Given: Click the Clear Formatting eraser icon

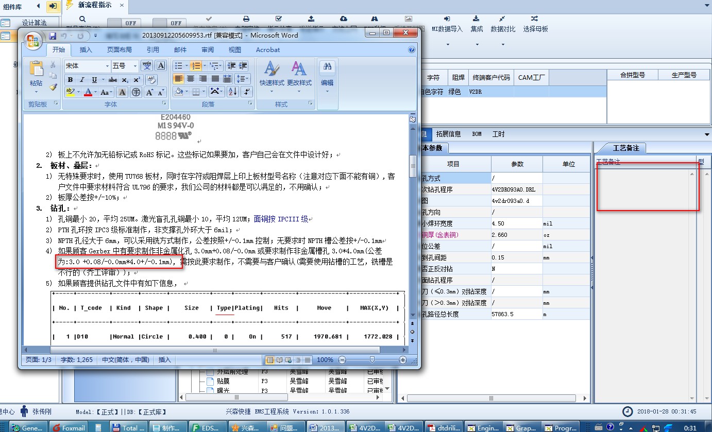Looking at the screenshot, I should (x=151, y=79).
